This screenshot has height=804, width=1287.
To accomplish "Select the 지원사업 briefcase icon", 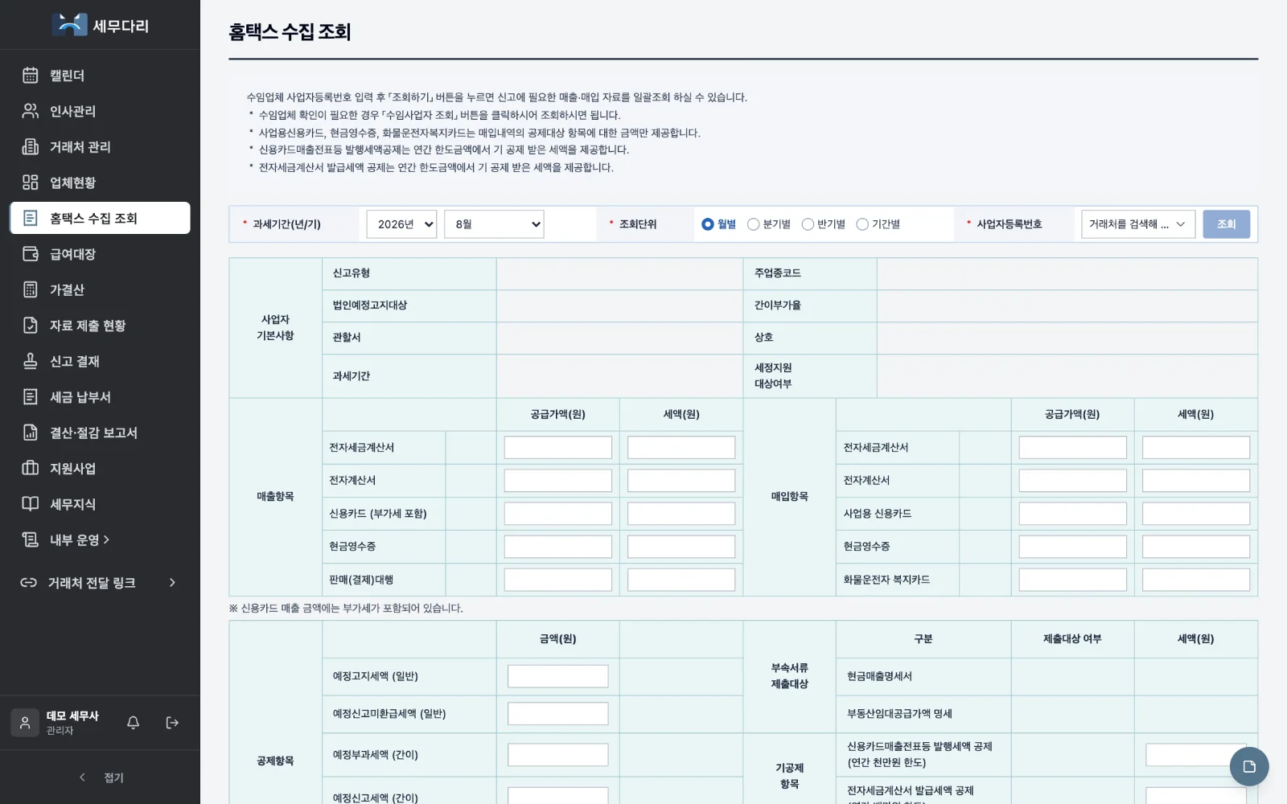I will (x=31, y=468).
